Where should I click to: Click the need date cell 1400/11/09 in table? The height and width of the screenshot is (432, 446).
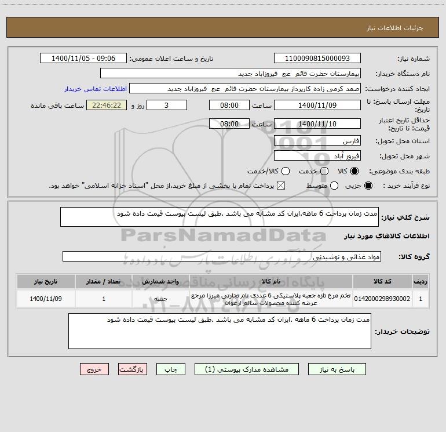coord(46,299)
